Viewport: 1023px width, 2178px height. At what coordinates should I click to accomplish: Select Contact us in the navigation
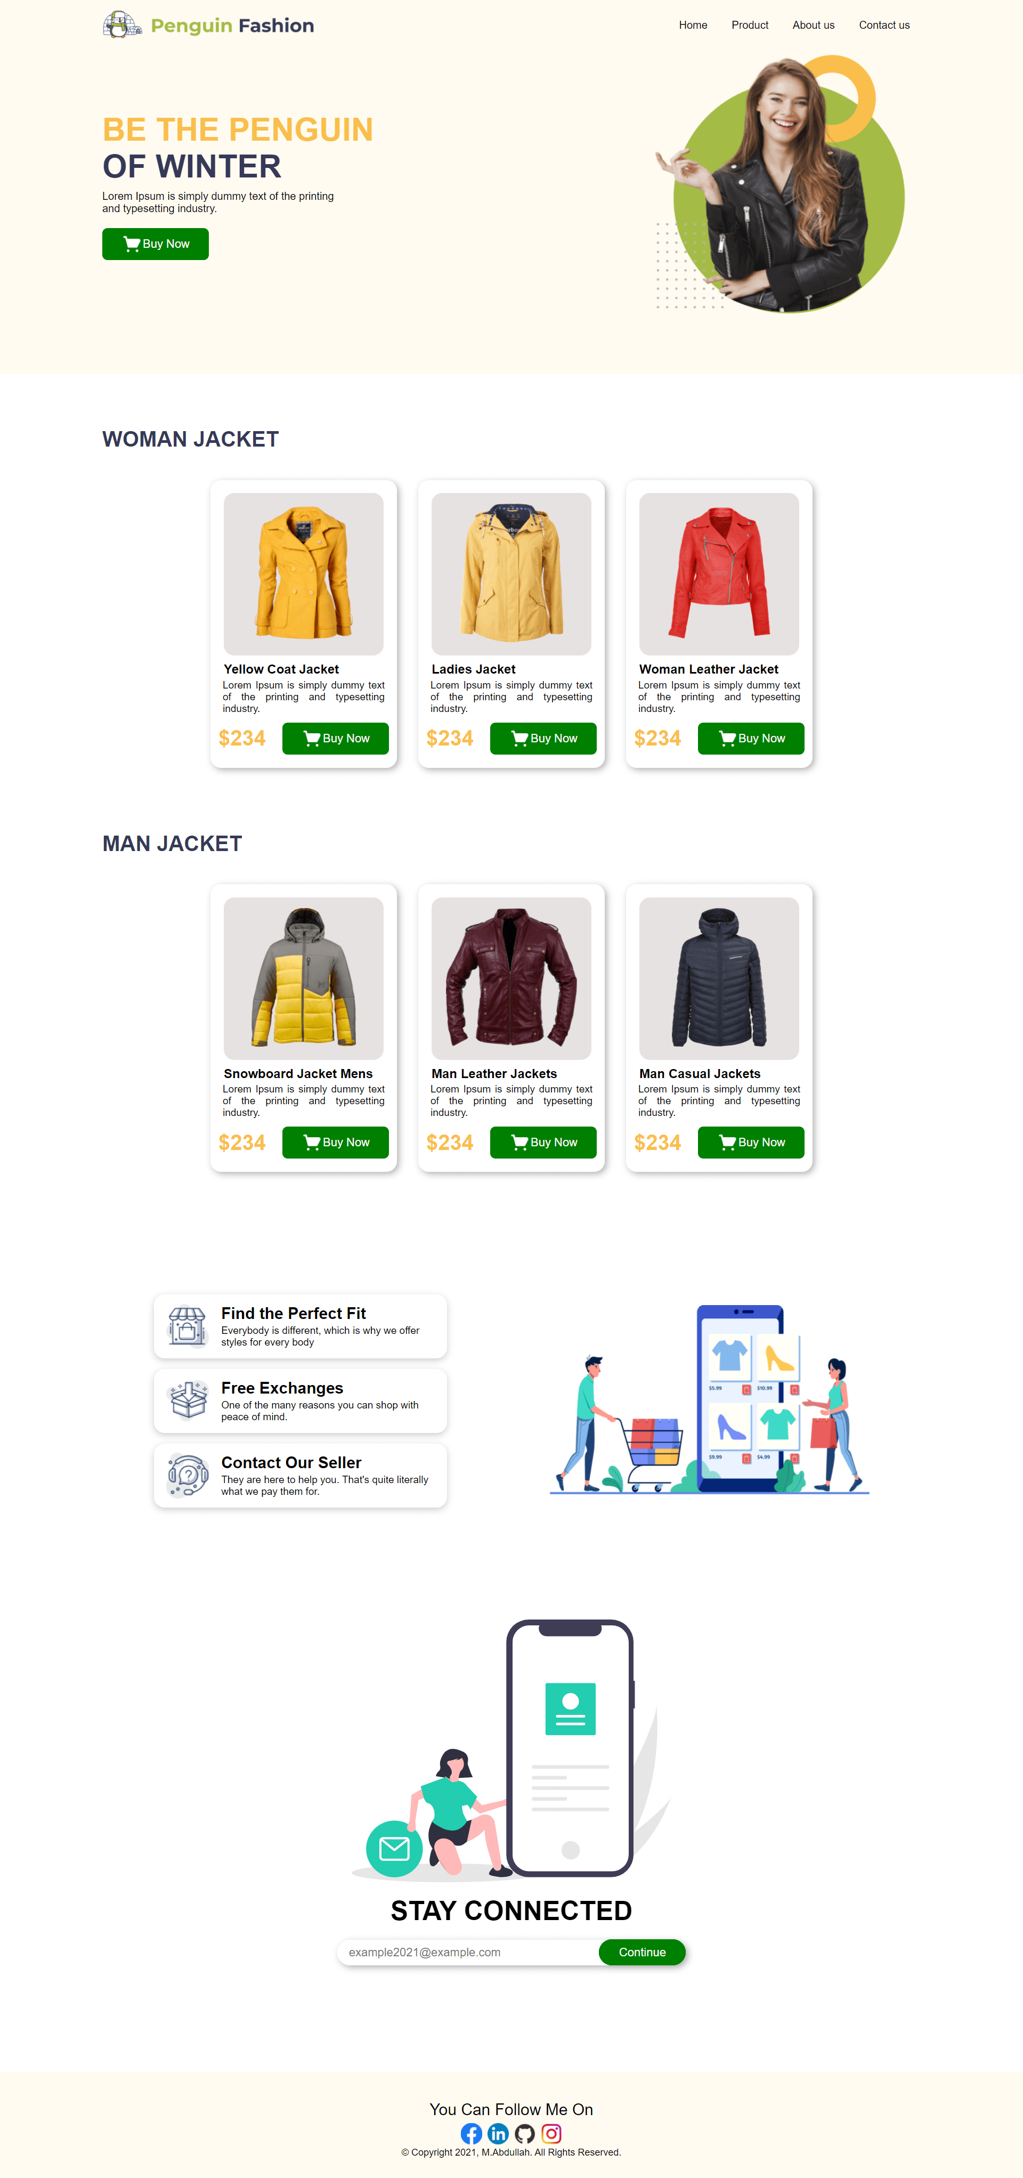(883, 26)
